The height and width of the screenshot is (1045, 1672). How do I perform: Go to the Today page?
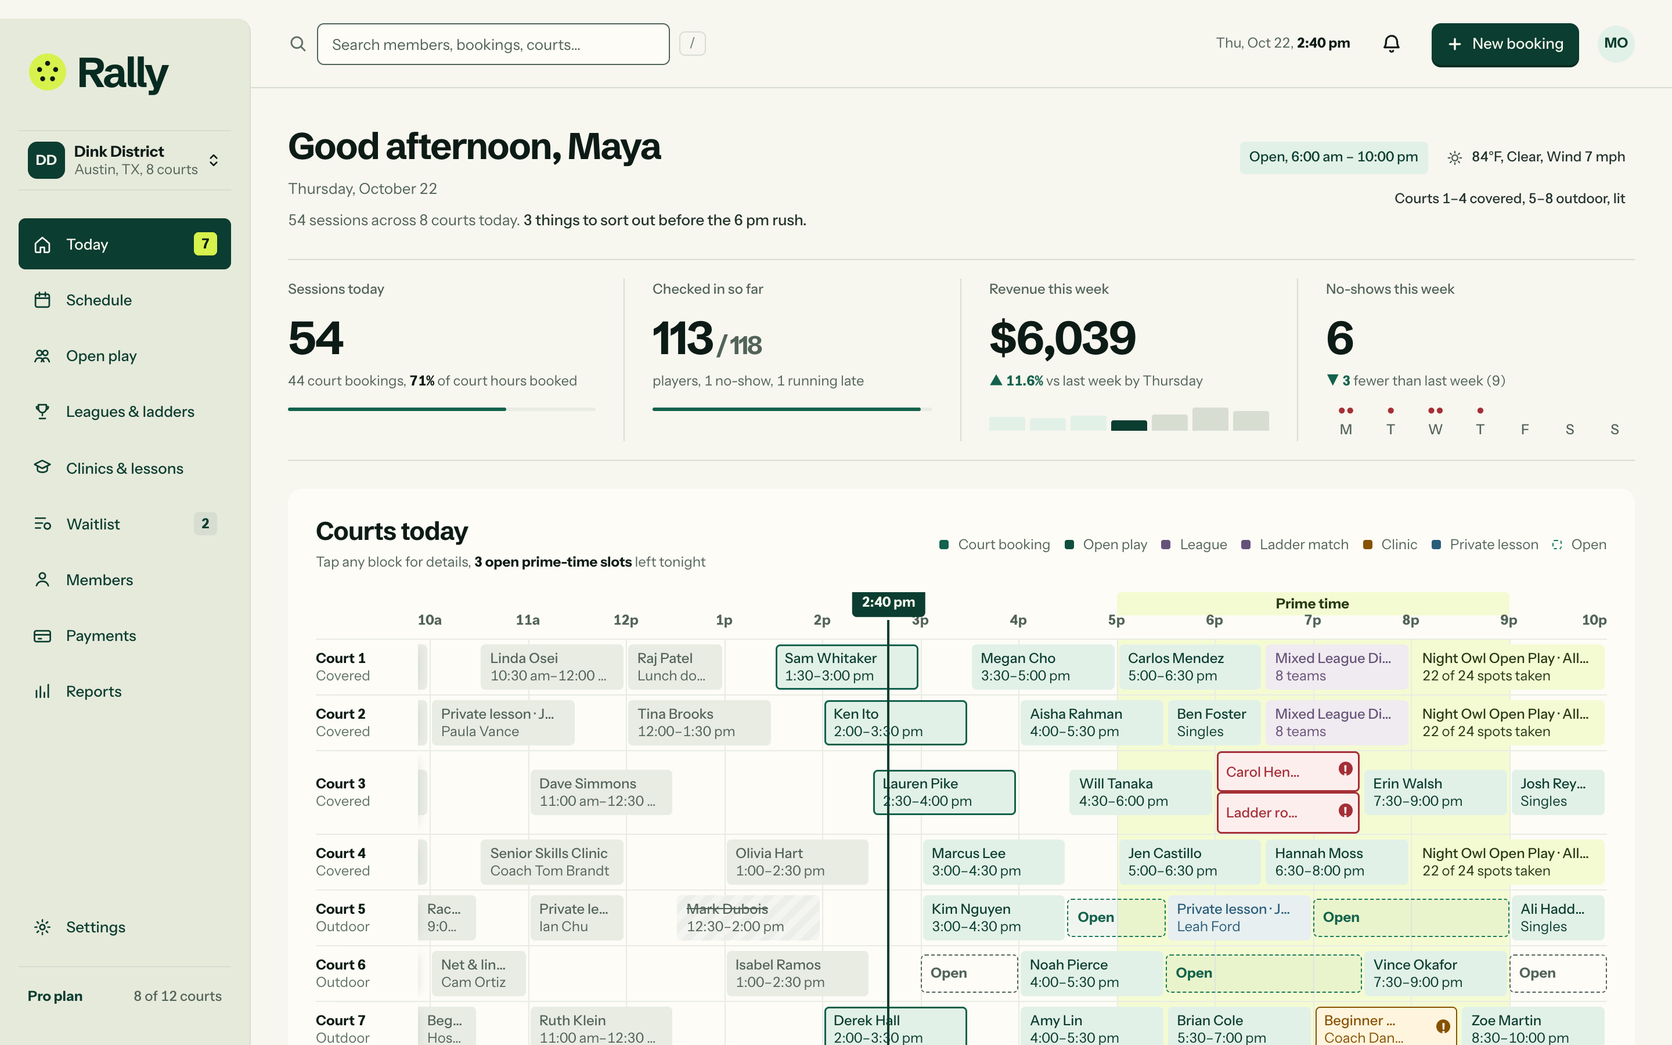tap(125, 244)
